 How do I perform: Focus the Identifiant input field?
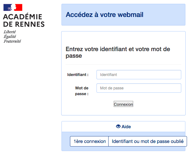pos(139,75)
